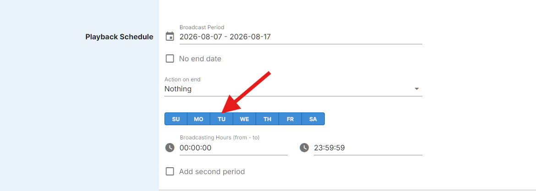Tick the Add second period checkbox
The width and height of the screenshot is (536, 191).
point(170,171)
